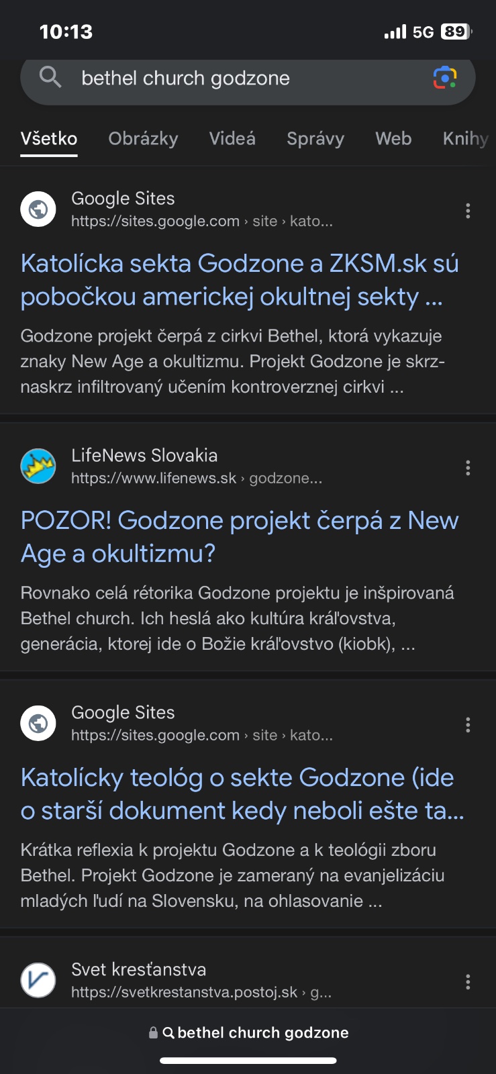Open three-dot menu for Svet kresťanstva result
The image size is (496, 1074).
pyautogui.click(x=468, y=982)
